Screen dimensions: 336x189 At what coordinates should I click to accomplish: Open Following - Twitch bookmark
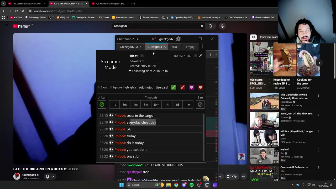click(x=35, y=18)
